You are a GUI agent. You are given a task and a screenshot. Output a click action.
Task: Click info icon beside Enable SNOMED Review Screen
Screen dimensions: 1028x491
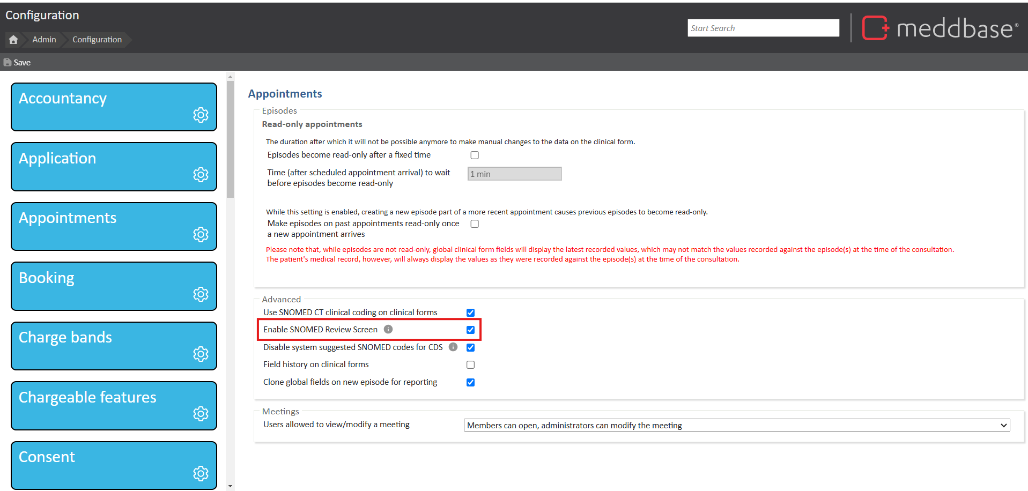point(388,329)
